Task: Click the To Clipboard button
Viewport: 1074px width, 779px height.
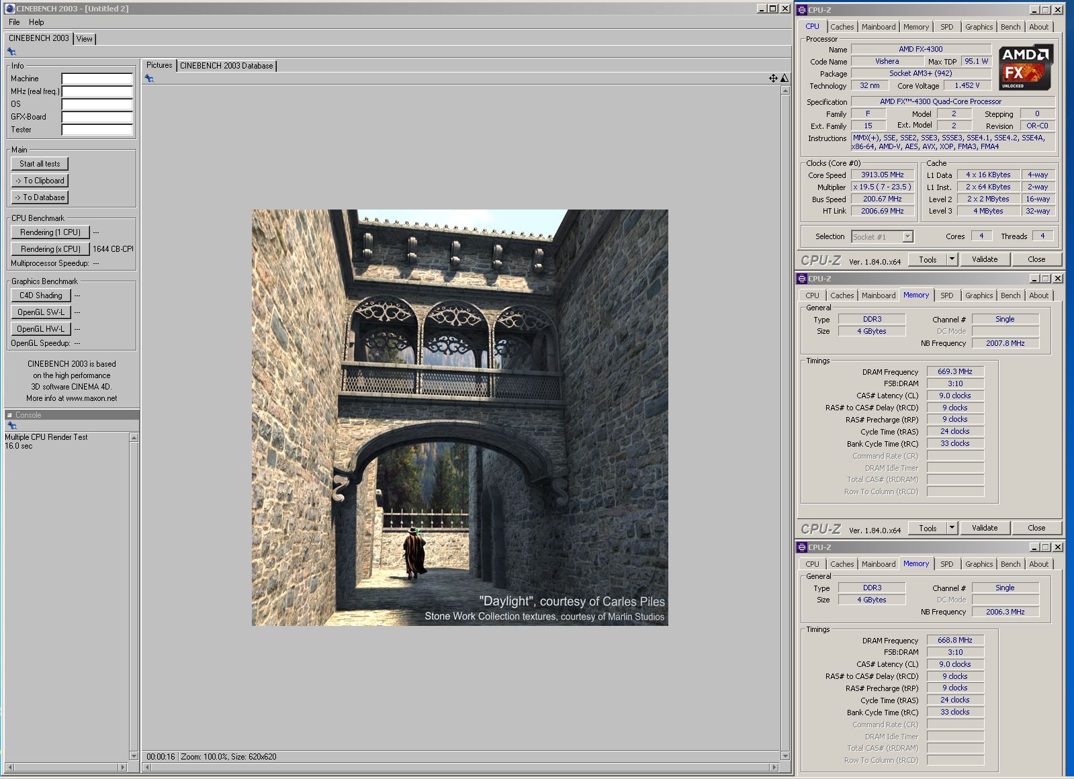Action: [40, 181]
